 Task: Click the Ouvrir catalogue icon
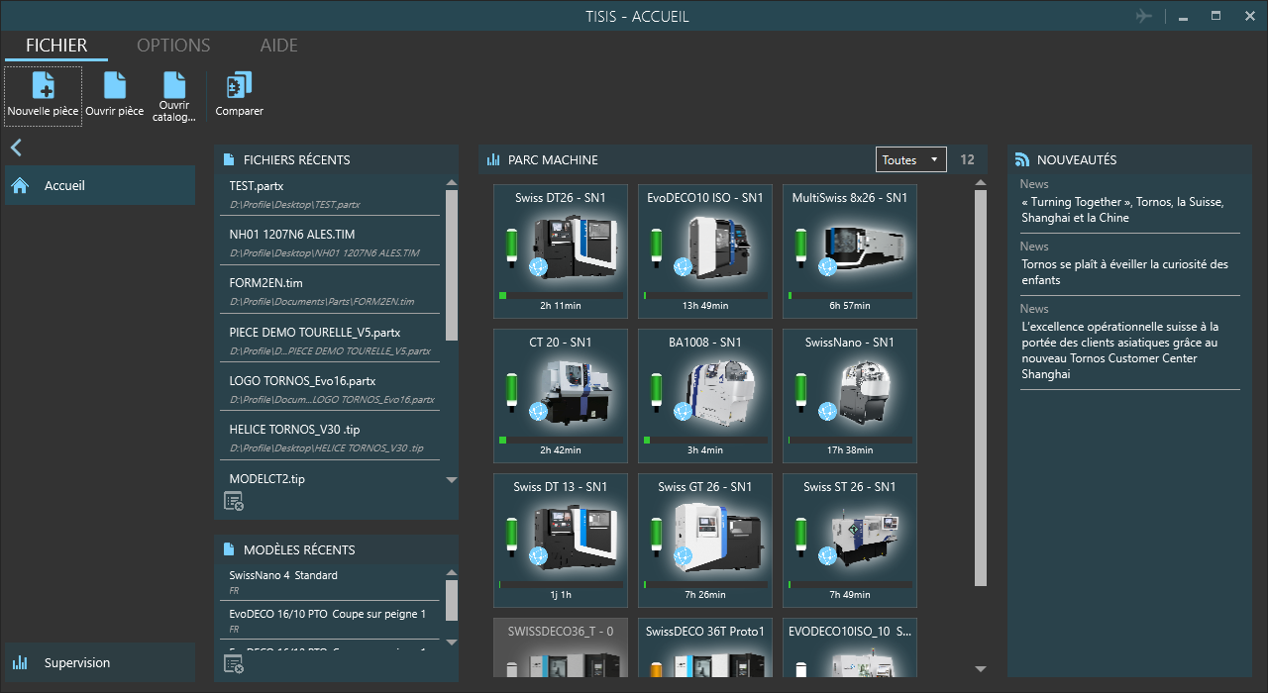coord(174,86)
